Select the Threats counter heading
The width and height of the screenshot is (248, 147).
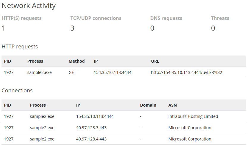pyautogui.click(x=220, y=18)
